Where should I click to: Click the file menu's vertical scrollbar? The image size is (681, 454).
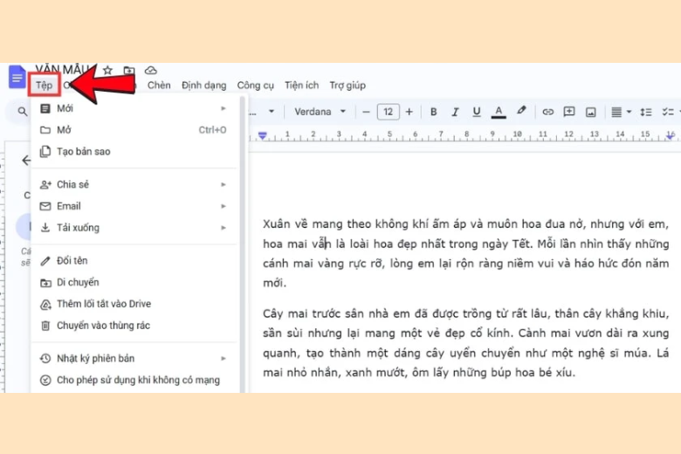tap(243, 244)
